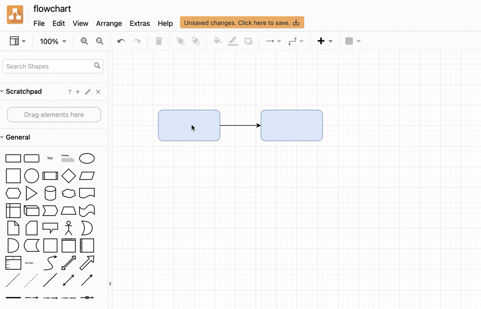Toggle the Format panel view icon
481x309 pixels.
(15, 41)
